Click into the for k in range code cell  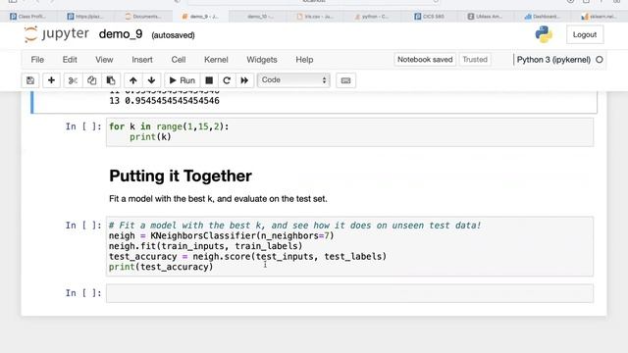coord(349,132)
